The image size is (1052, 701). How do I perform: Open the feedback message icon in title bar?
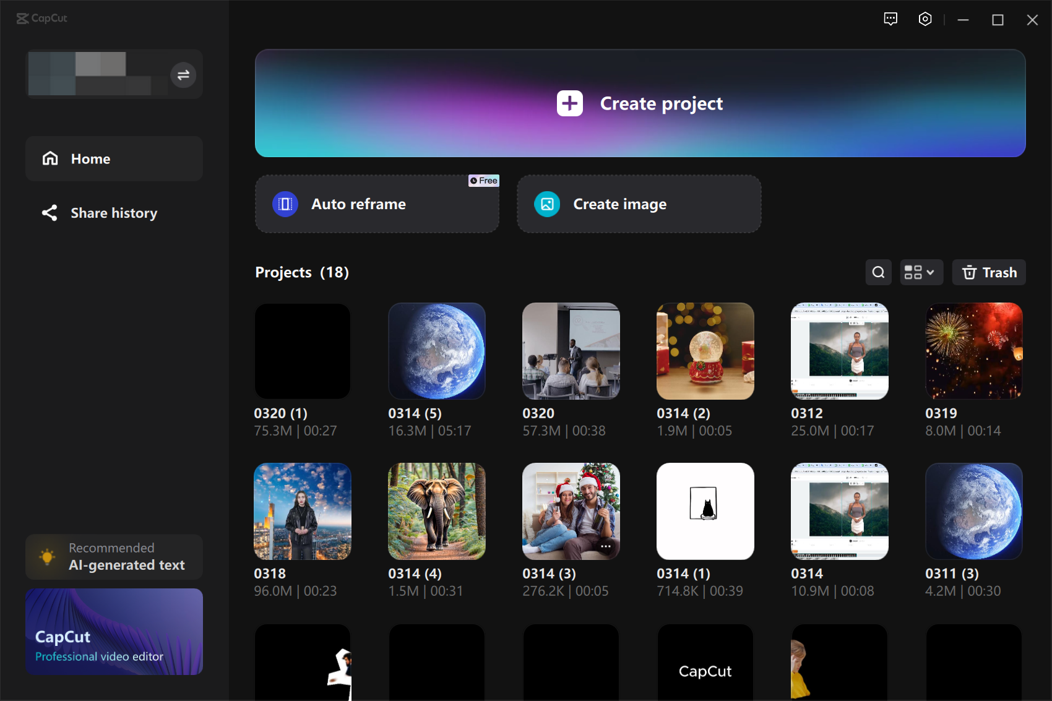(x=890, y=19)
